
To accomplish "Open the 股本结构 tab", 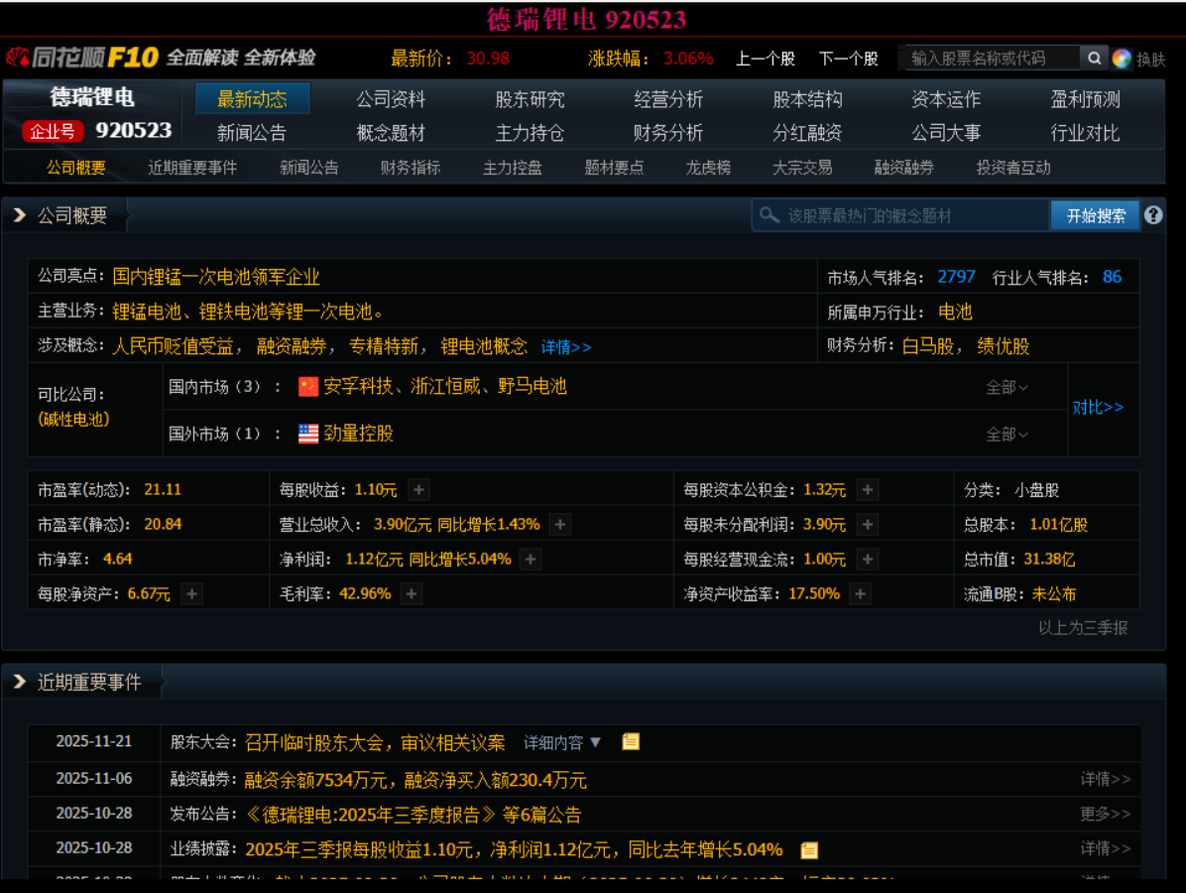I will point(808,99).
